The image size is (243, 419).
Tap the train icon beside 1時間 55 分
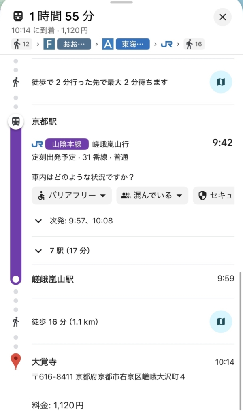(x=18, y=17)
